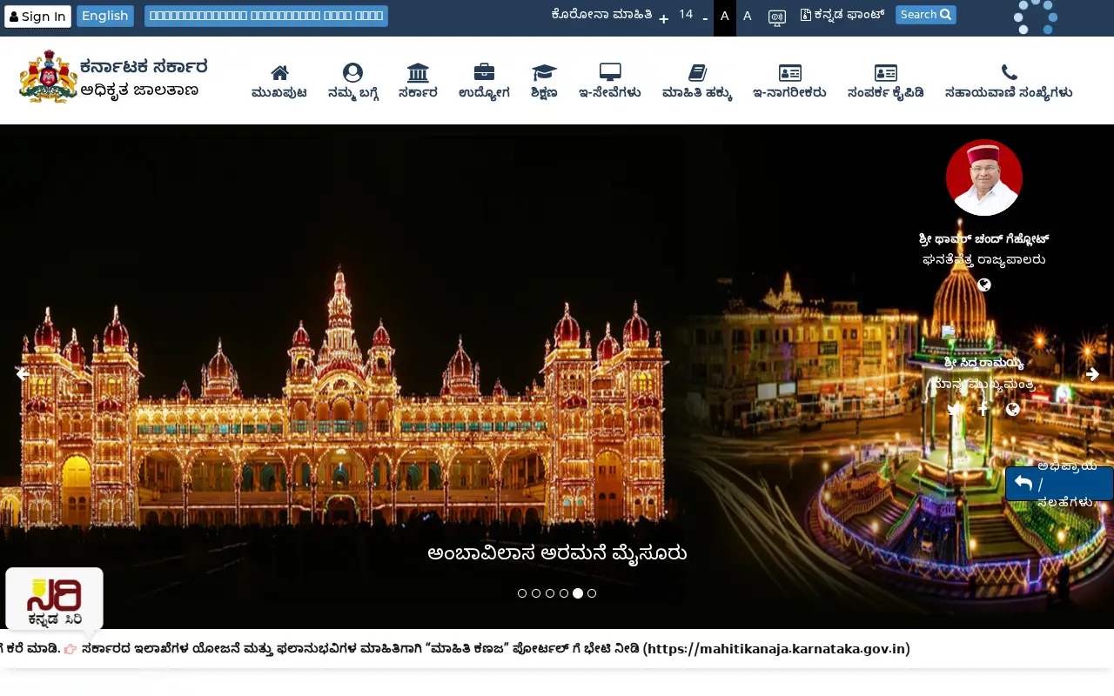The width and height of the screenshot is (1114, 696).
Task: Open Chief Minister's Twitter icon
Action: [955, 409]
